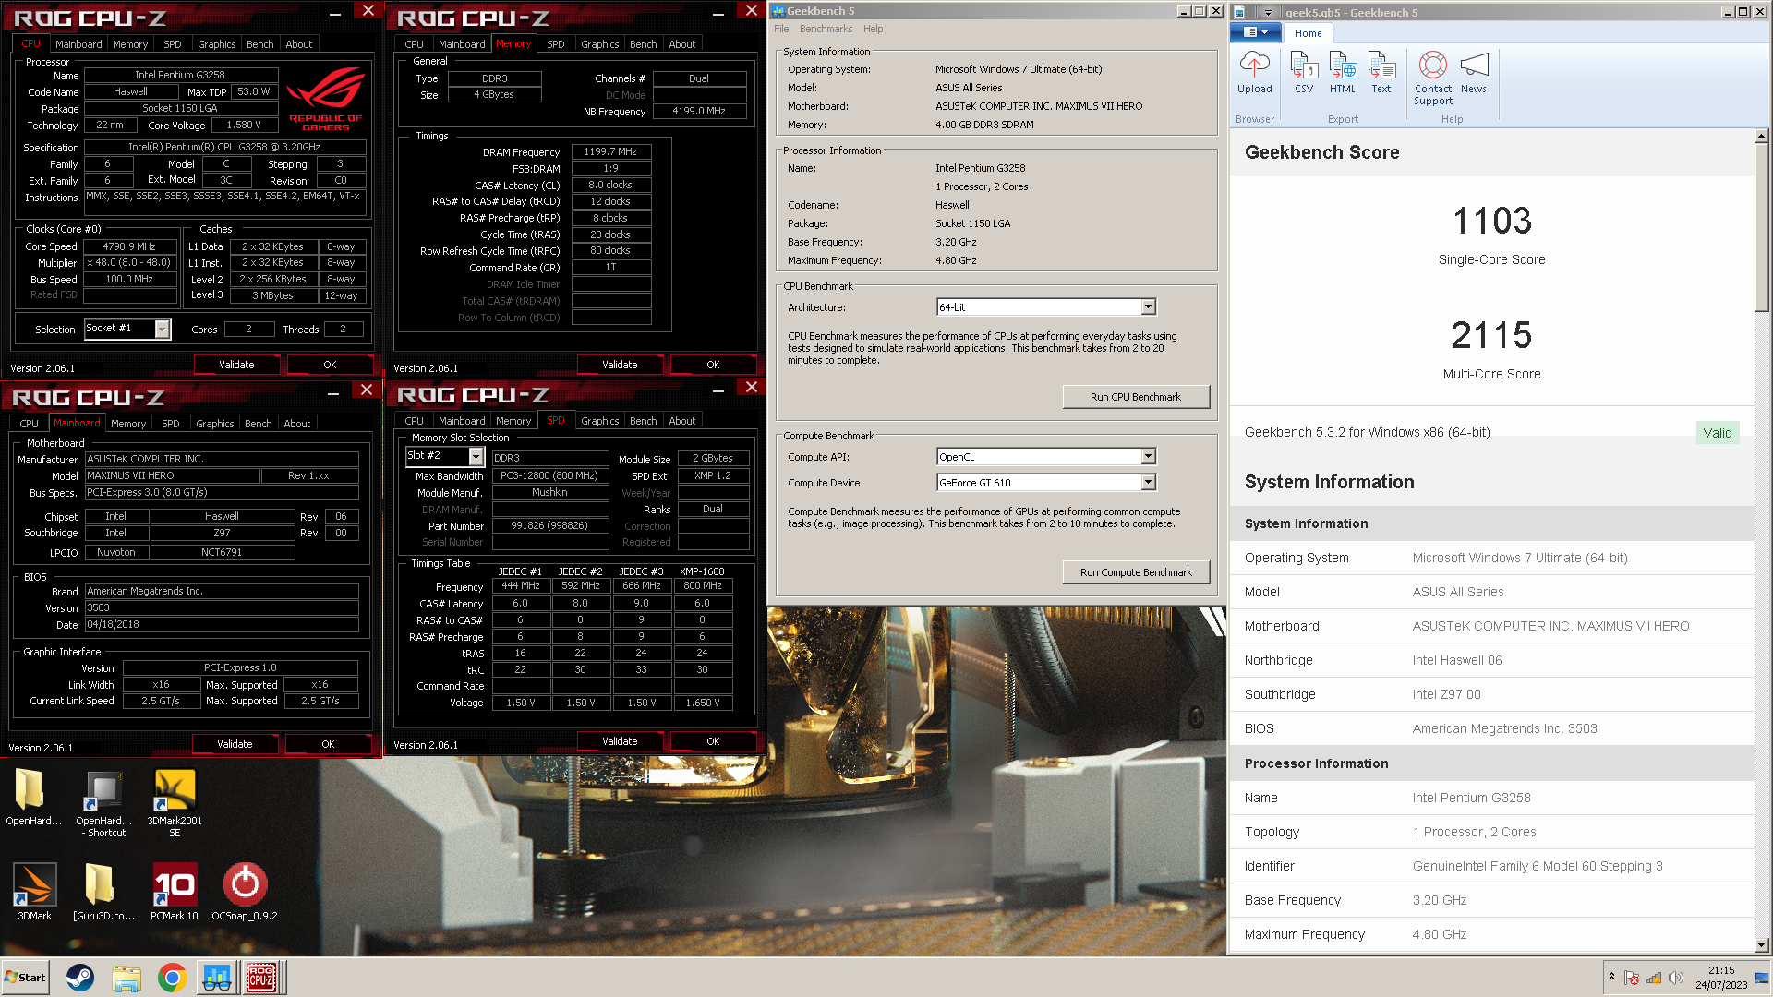This screenshot has height=997, width=1773.
Task: Click the ROG CPU-Z taskbar icon
Action: point(262,978)
